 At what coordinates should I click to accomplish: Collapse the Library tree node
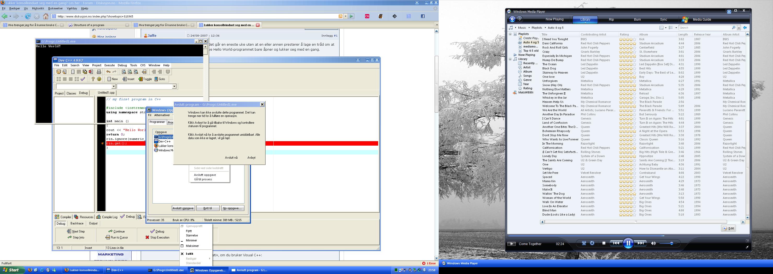click(x=510, y=59)
